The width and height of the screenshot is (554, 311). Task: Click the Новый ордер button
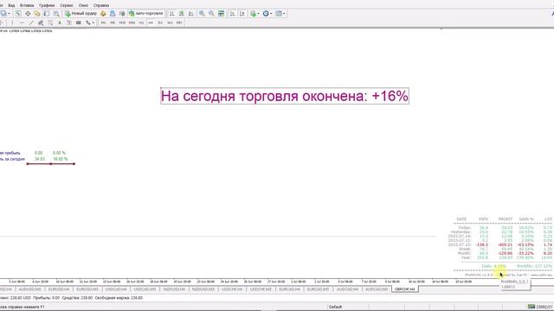(81, 14)
